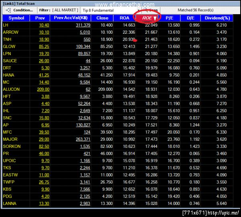This screenshot has width=241, height=217.
Task: Open GLOW previous price link 85.25
Action: coord(44,47)
